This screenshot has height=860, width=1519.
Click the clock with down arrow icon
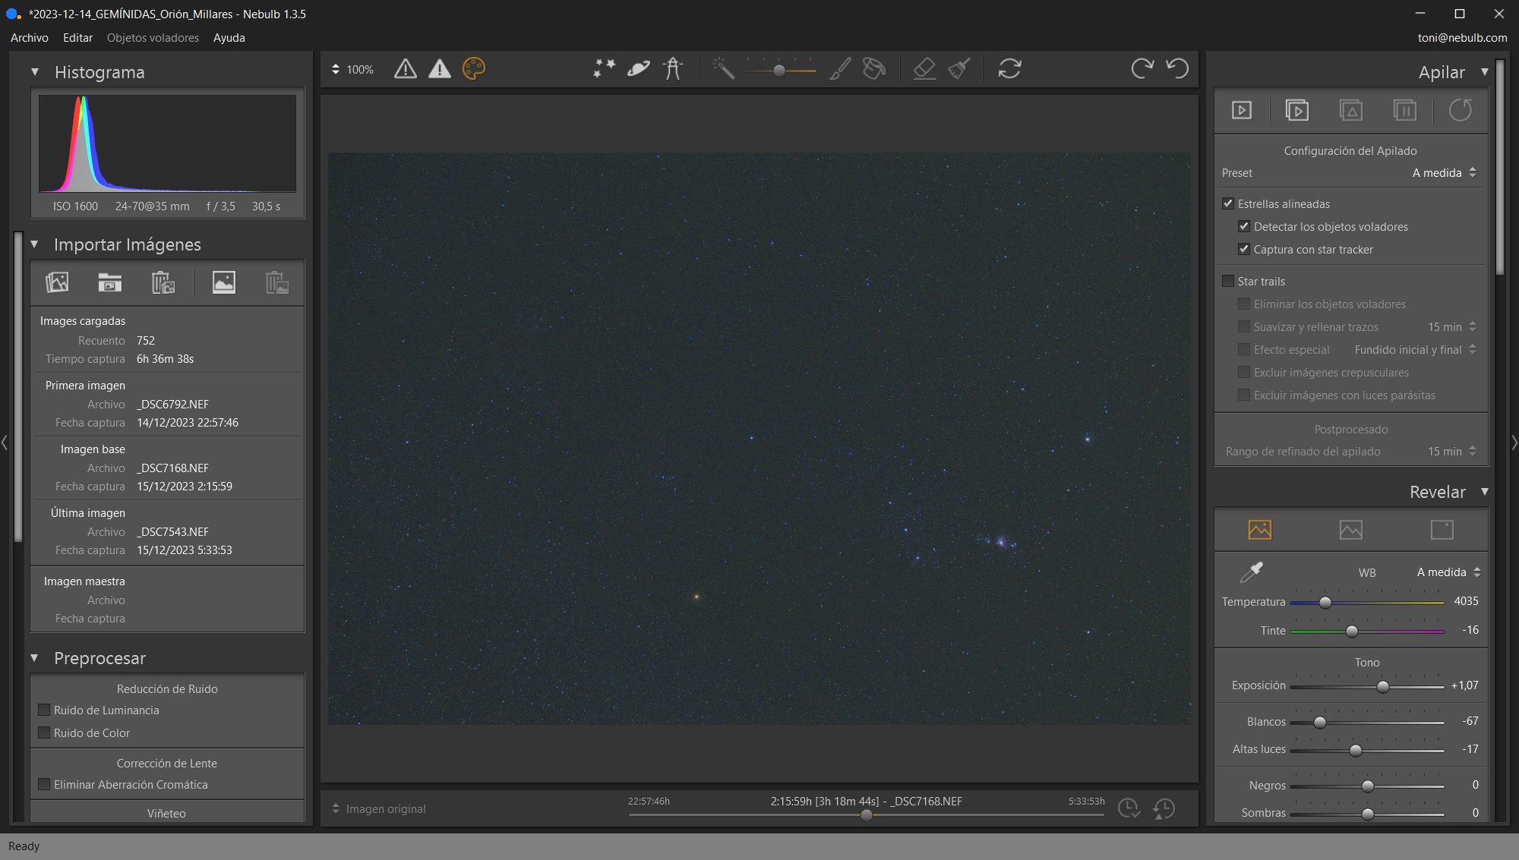(x=1129, y=808)
